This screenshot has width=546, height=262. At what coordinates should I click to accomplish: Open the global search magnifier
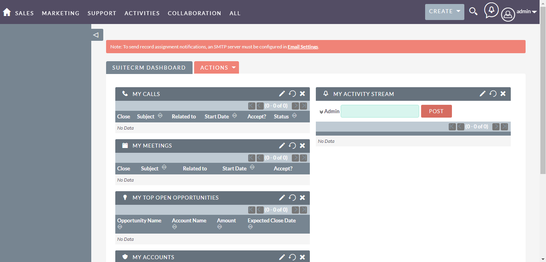473,12
